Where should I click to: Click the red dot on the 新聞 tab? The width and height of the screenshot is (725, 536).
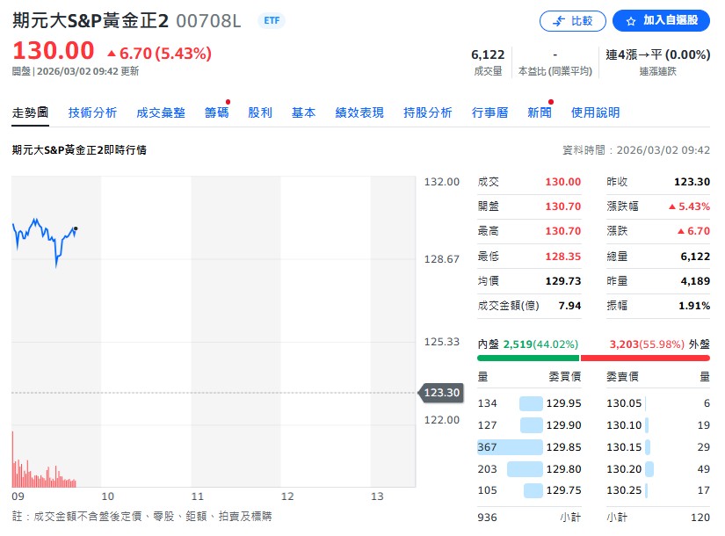(550, 102)
